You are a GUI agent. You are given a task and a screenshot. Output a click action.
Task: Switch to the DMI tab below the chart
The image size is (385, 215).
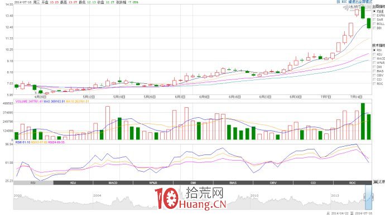coord(193,183)
